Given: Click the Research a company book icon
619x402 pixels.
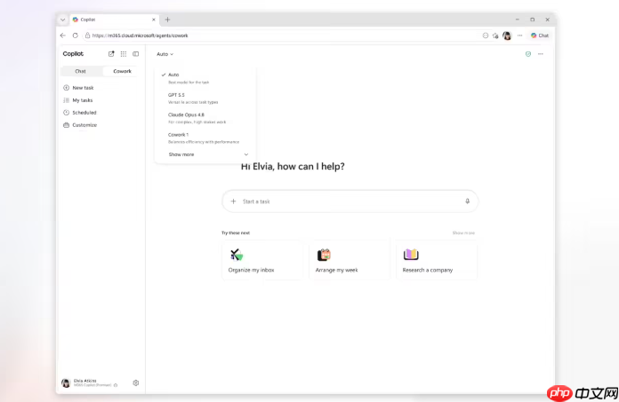Looking at the screenshot, I should coord(411,255).
